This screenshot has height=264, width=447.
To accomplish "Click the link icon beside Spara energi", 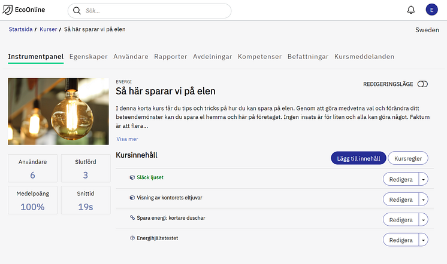I will point(132,218).
